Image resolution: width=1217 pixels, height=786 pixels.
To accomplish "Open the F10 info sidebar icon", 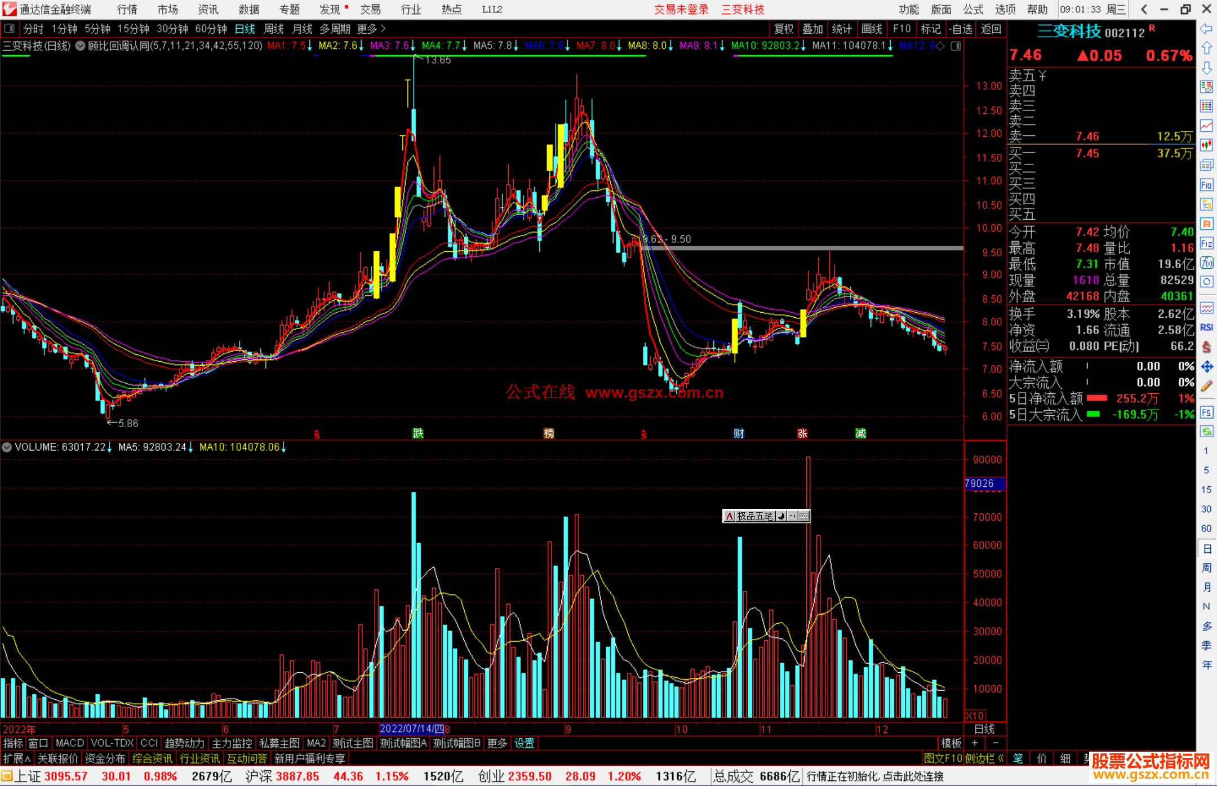I will pos(1206,185).
